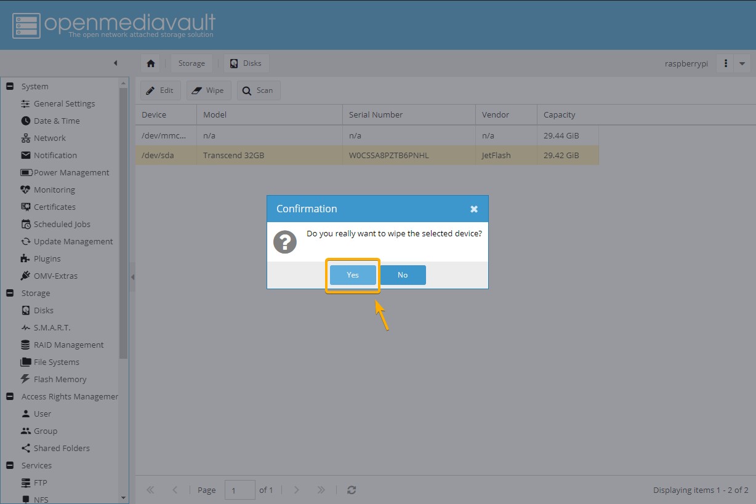This screenshot has width=756, height=504.
Task: Open the three-dot user menu
Action: 726,63
